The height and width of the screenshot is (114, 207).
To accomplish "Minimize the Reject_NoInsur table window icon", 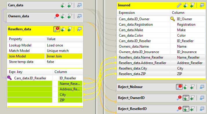I will (202, 87).
